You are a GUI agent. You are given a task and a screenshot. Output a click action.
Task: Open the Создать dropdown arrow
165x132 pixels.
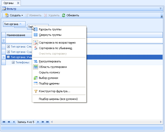click(x=22, y=16)
